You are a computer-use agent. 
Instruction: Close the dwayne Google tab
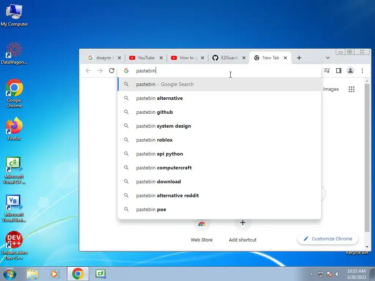[x=119, y=58]
